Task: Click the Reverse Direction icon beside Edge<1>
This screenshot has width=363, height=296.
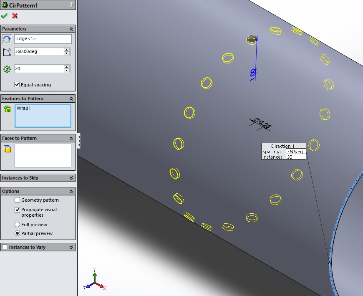Action: coord(7,39)
